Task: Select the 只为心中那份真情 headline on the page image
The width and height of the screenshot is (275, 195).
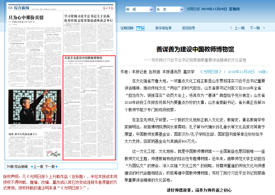Action: [26, 18]
